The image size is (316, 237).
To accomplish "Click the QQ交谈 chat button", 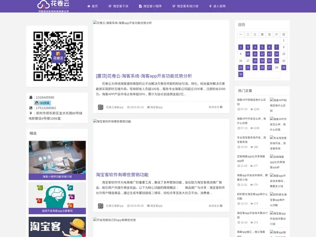I will pos(42,103).
